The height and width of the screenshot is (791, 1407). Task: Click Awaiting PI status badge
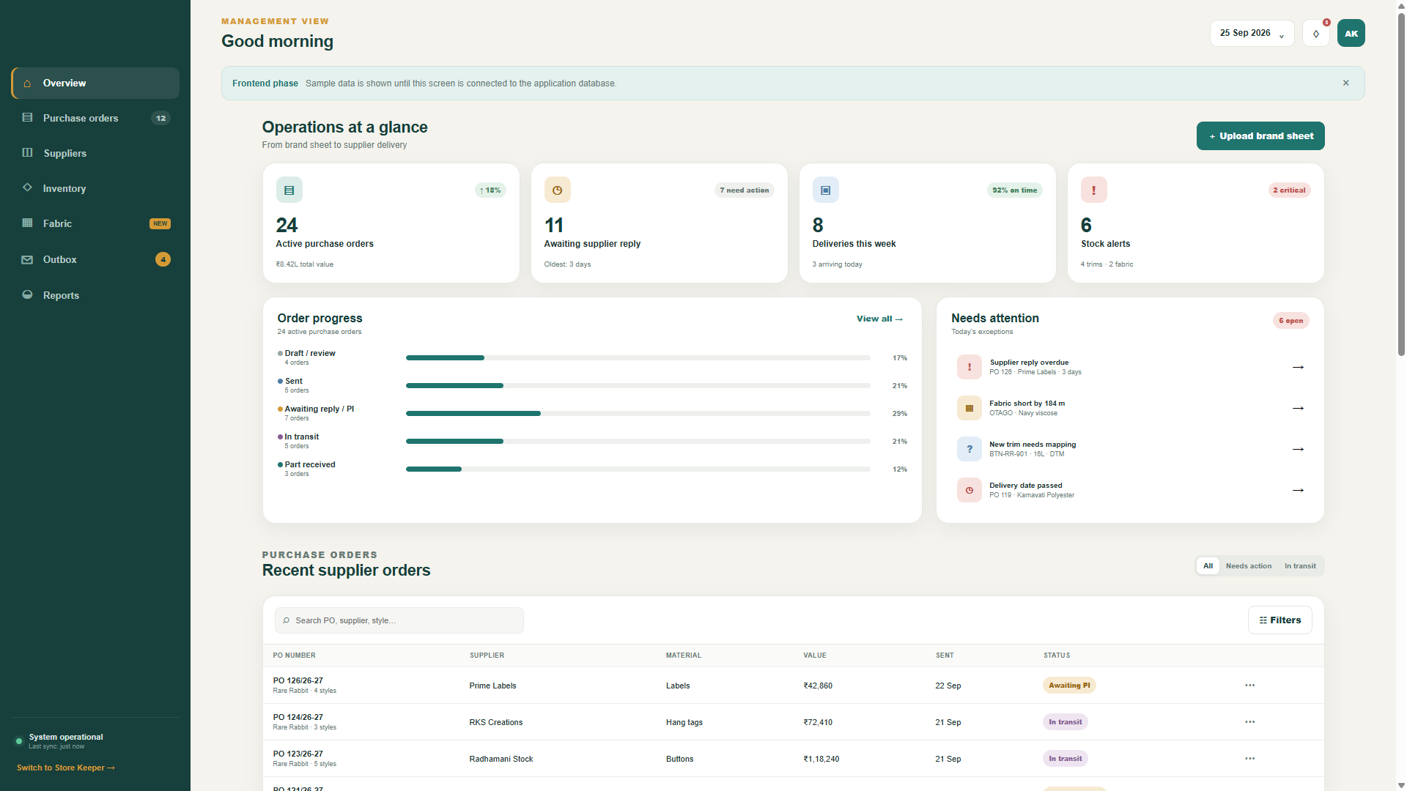(1069, 686)
